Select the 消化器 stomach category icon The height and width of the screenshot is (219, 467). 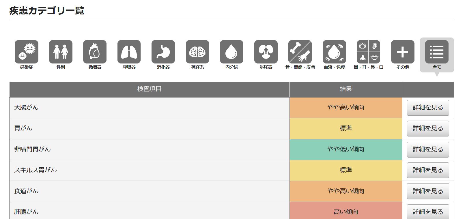[163, 52]
